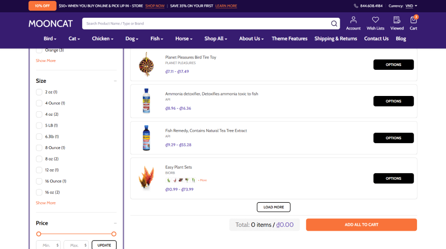
Task: Click Show More under Size filters
Action: point(45,203)
